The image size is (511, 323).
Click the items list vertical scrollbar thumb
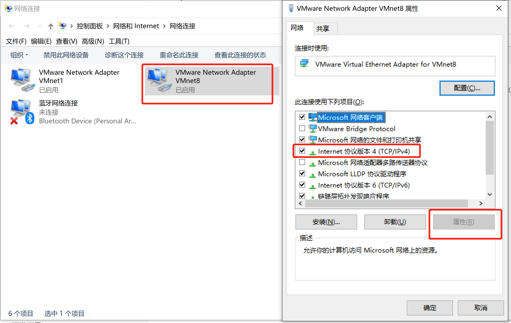(x=489, y=148)
